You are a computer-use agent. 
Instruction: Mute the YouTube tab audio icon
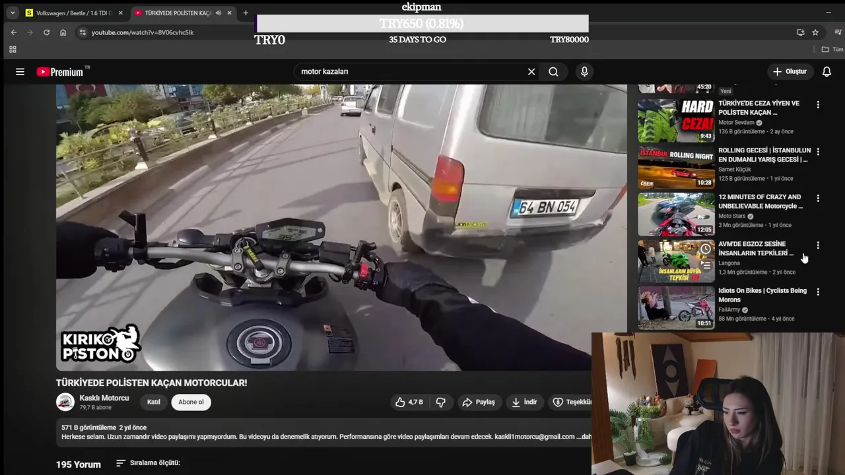tap(218, 13)
